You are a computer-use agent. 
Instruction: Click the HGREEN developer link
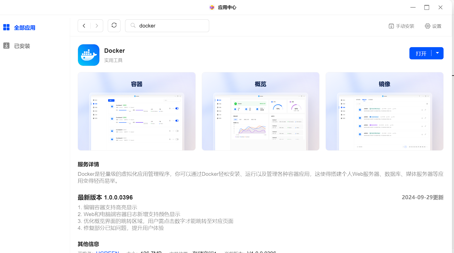point(108,252)
